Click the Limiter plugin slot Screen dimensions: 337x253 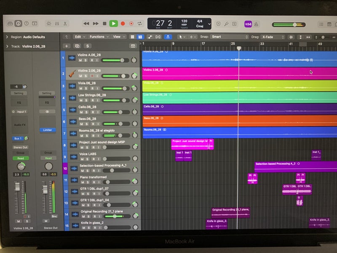(47, 130)
